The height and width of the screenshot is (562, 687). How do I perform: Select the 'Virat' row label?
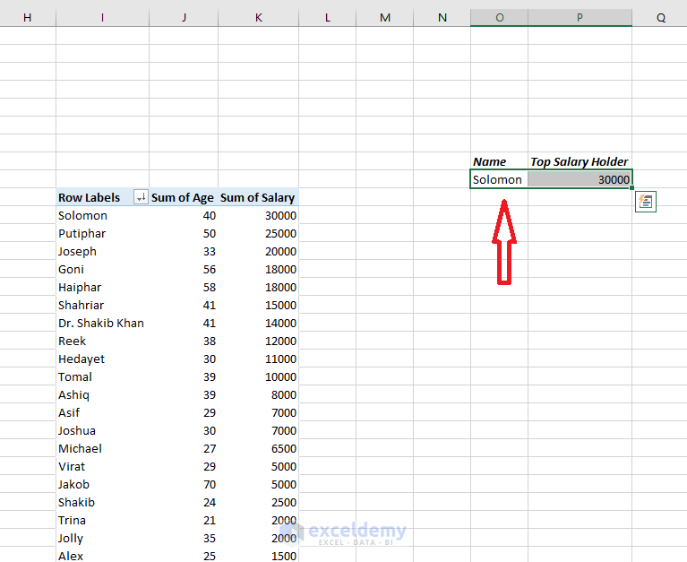point(102,466)
